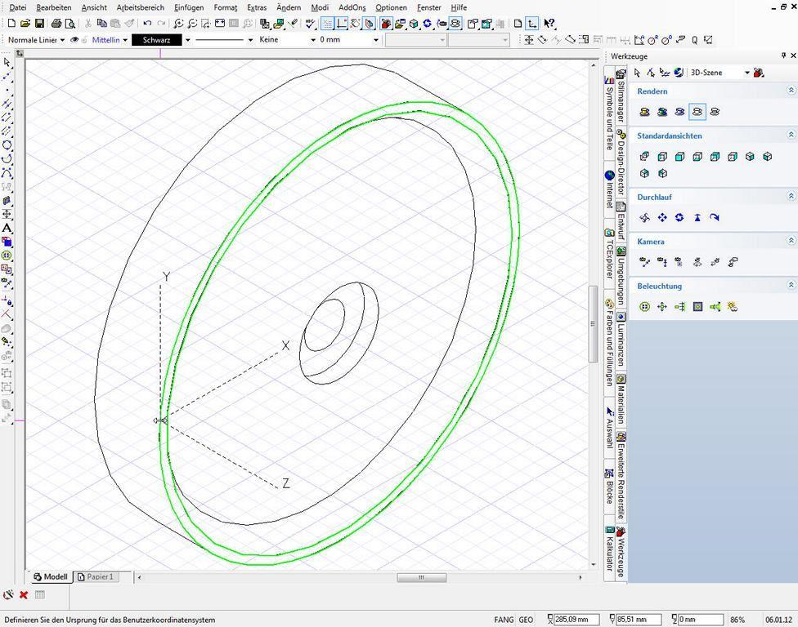Viewport: 798px width, 627px height.
Task: Click the first Standardansichten view cube icon
Action: click(644, 157)
